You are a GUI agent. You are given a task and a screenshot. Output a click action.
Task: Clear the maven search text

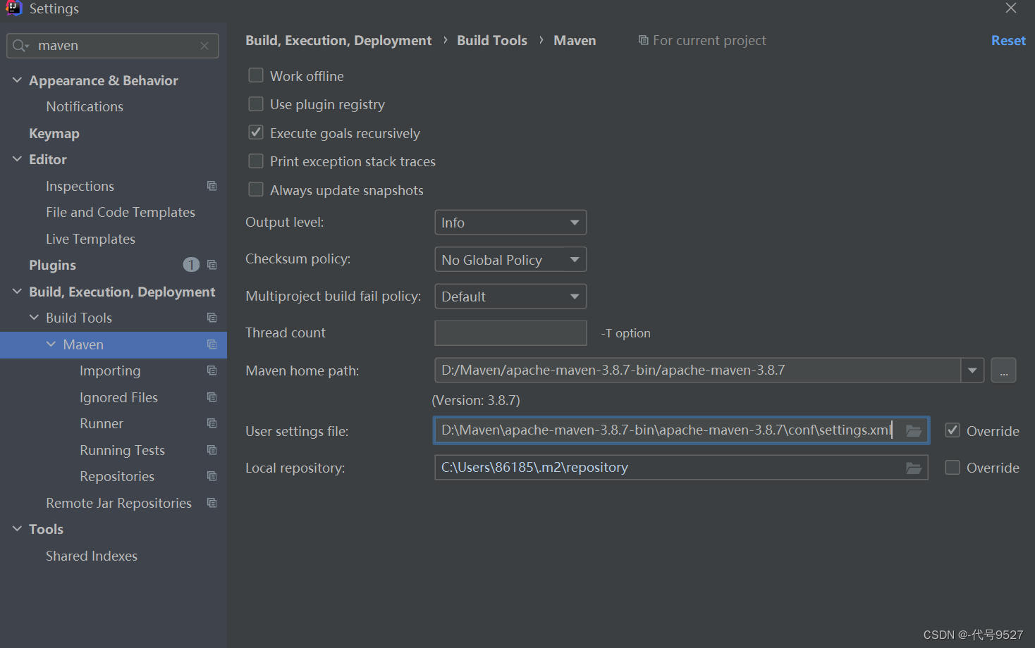pos(204,46)
